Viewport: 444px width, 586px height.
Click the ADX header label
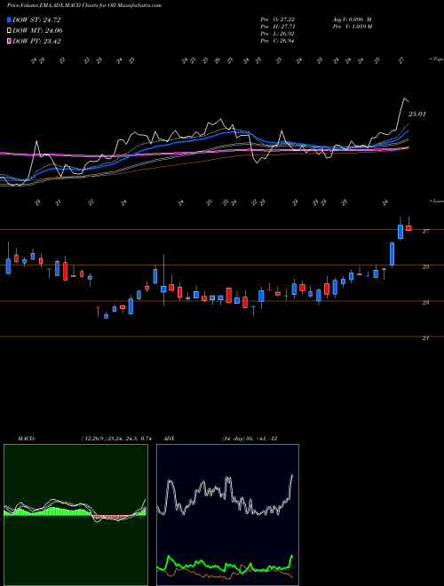click(170, 439)
